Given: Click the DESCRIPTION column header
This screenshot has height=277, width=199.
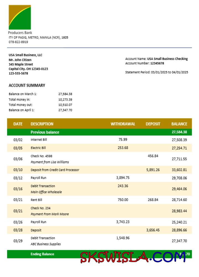Looking at the screenshot, I should (42, 124).
